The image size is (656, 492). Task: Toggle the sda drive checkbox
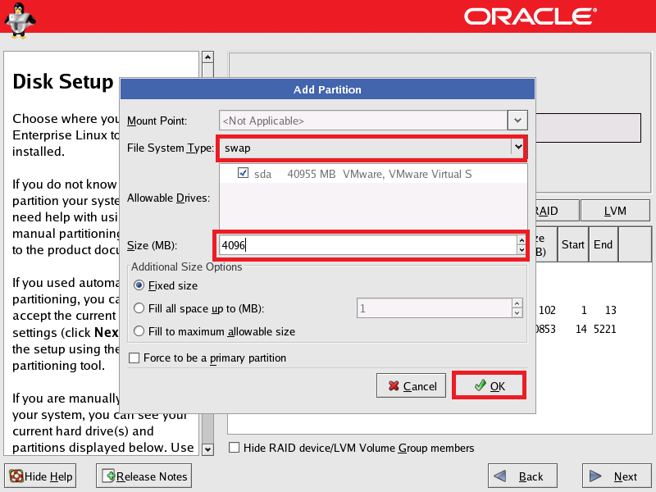tap(243, 173)
